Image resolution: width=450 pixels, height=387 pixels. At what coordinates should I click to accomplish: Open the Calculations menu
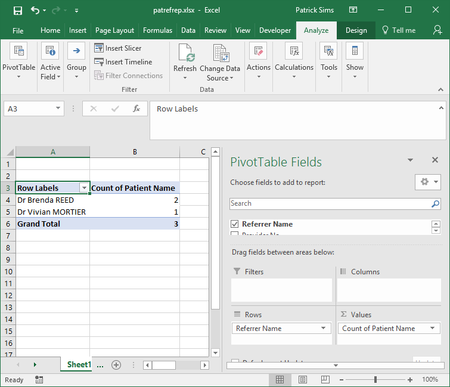click(294, 61)
